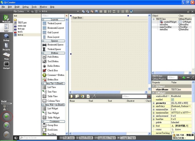The width and height of the screenshot is (195, 141).
Task: Collapse the Spacers widget category
Action: [43, 41]
